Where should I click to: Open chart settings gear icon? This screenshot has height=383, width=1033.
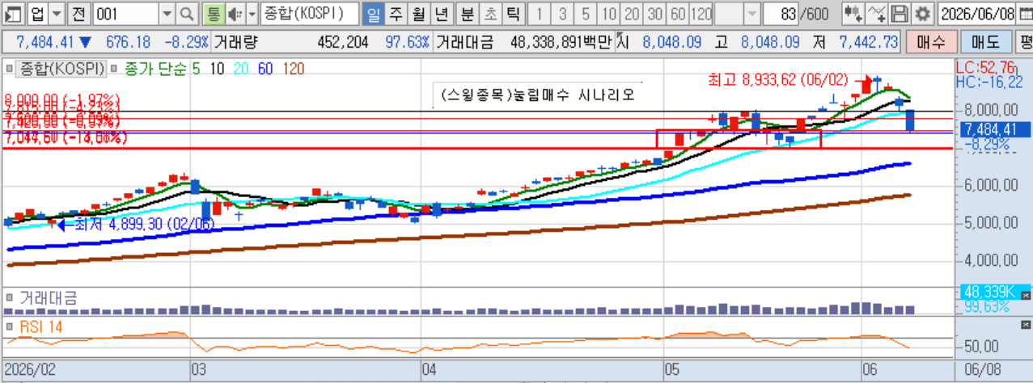(x=923, y=14)
